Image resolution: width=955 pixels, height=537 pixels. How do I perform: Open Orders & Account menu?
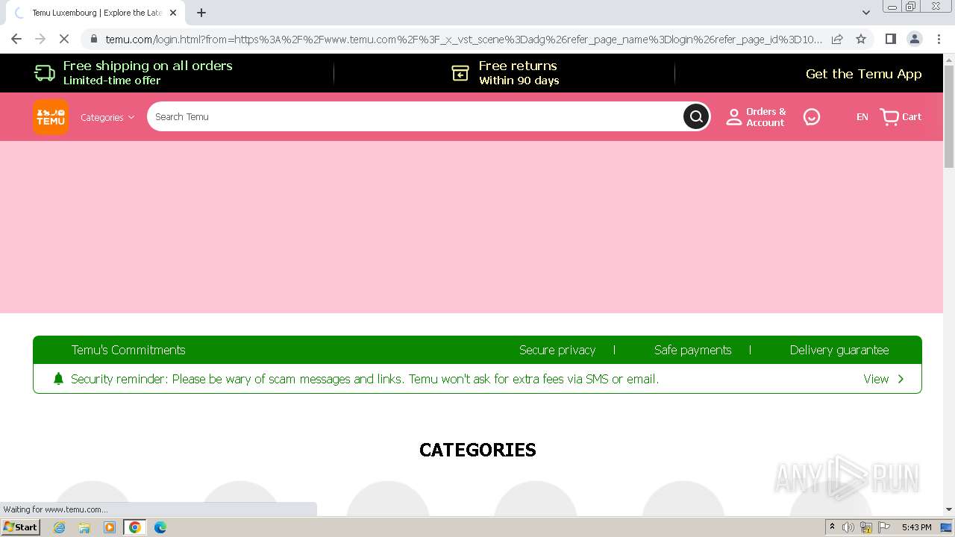756,117
